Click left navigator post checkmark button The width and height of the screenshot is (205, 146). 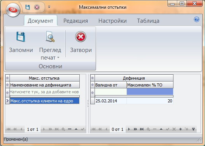pos(82,129)
